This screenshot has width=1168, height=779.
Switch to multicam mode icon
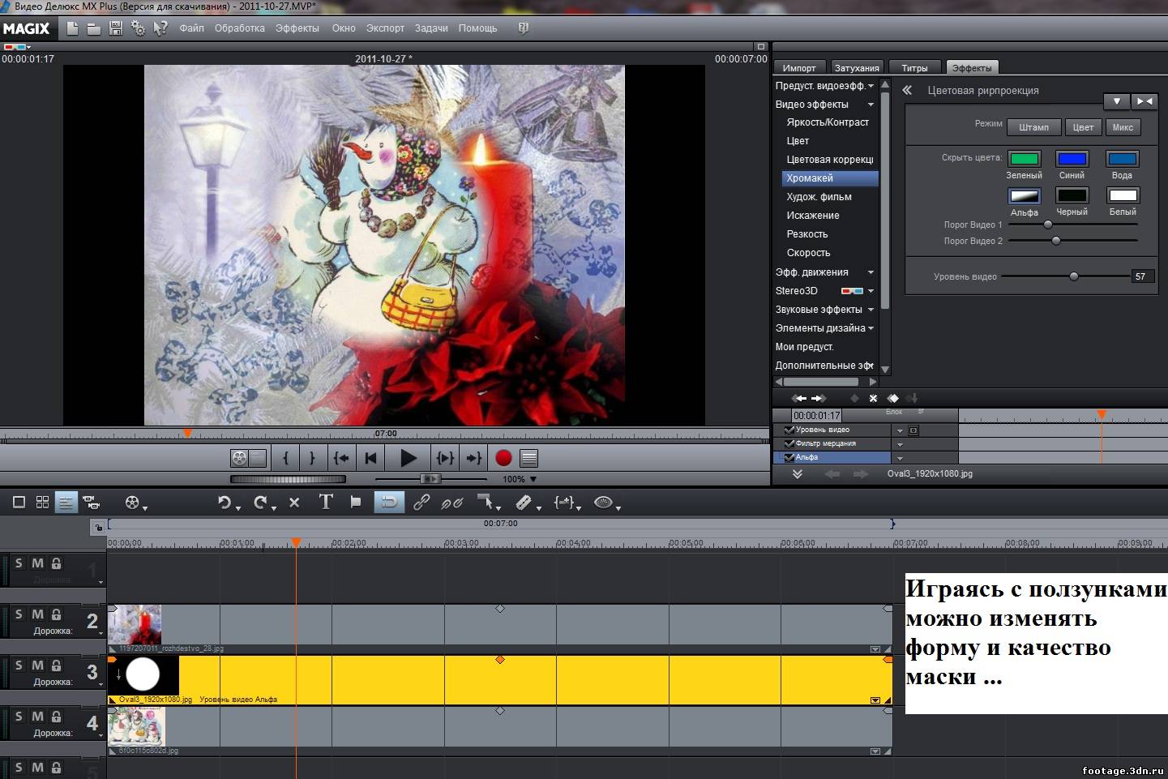click(91, 503)
